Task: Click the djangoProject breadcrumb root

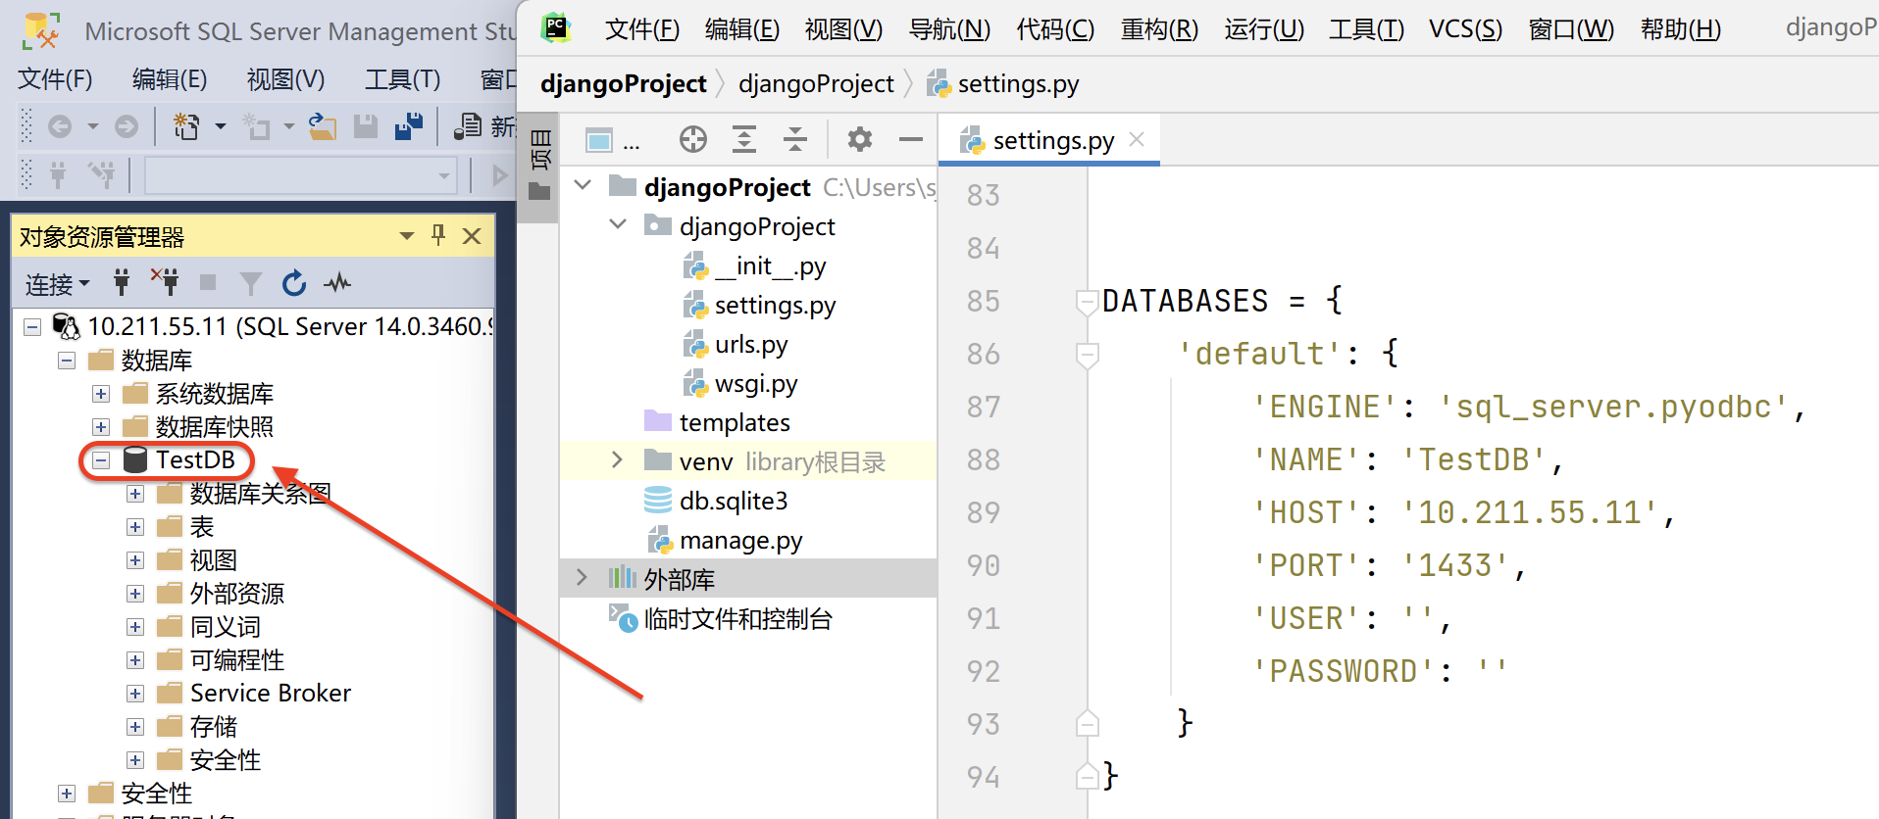Action: pos(624,84)
